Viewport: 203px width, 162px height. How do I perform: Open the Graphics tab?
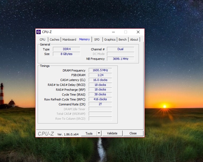pos(110,40)
